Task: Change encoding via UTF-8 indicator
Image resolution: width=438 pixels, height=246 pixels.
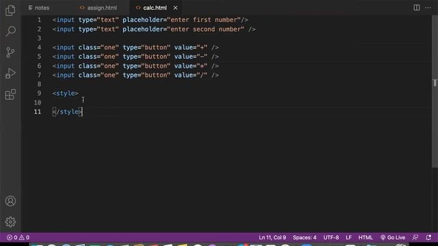Action: point(331,237)
